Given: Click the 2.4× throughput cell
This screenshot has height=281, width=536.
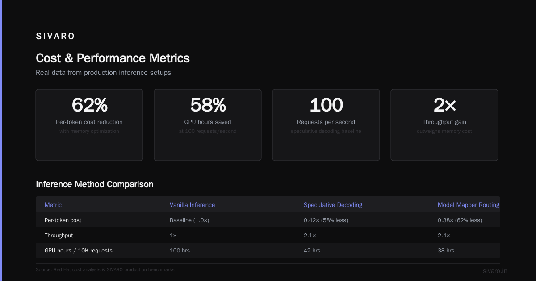Looking at the screenshot, I should coord(444,236).
